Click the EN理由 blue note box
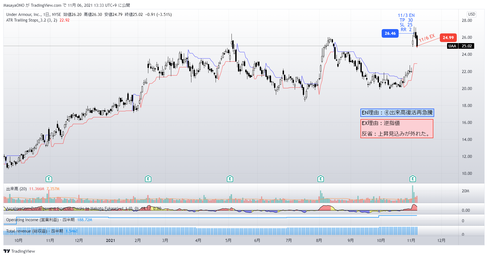 tap(397, 113)
